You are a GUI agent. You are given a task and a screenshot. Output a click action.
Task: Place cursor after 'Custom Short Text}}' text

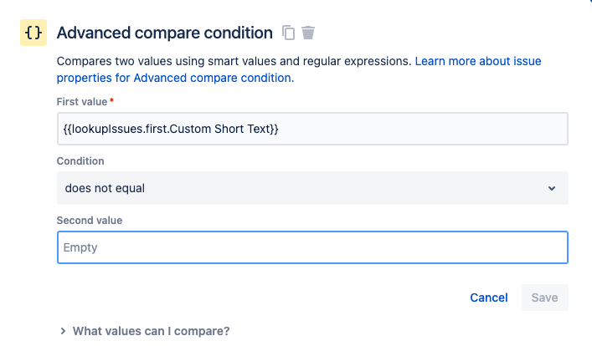[x=280, y=129]
